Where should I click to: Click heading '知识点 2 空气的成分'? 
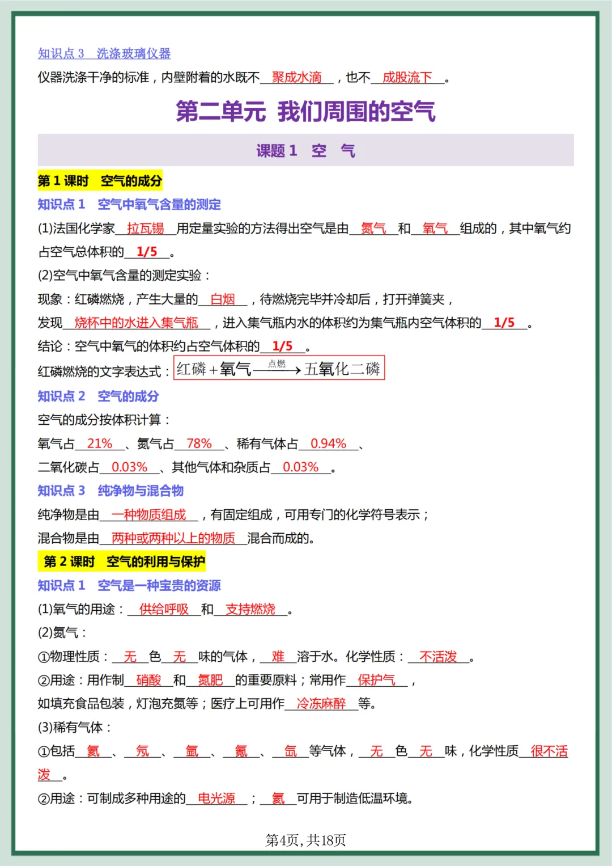[x=99, y=396]
